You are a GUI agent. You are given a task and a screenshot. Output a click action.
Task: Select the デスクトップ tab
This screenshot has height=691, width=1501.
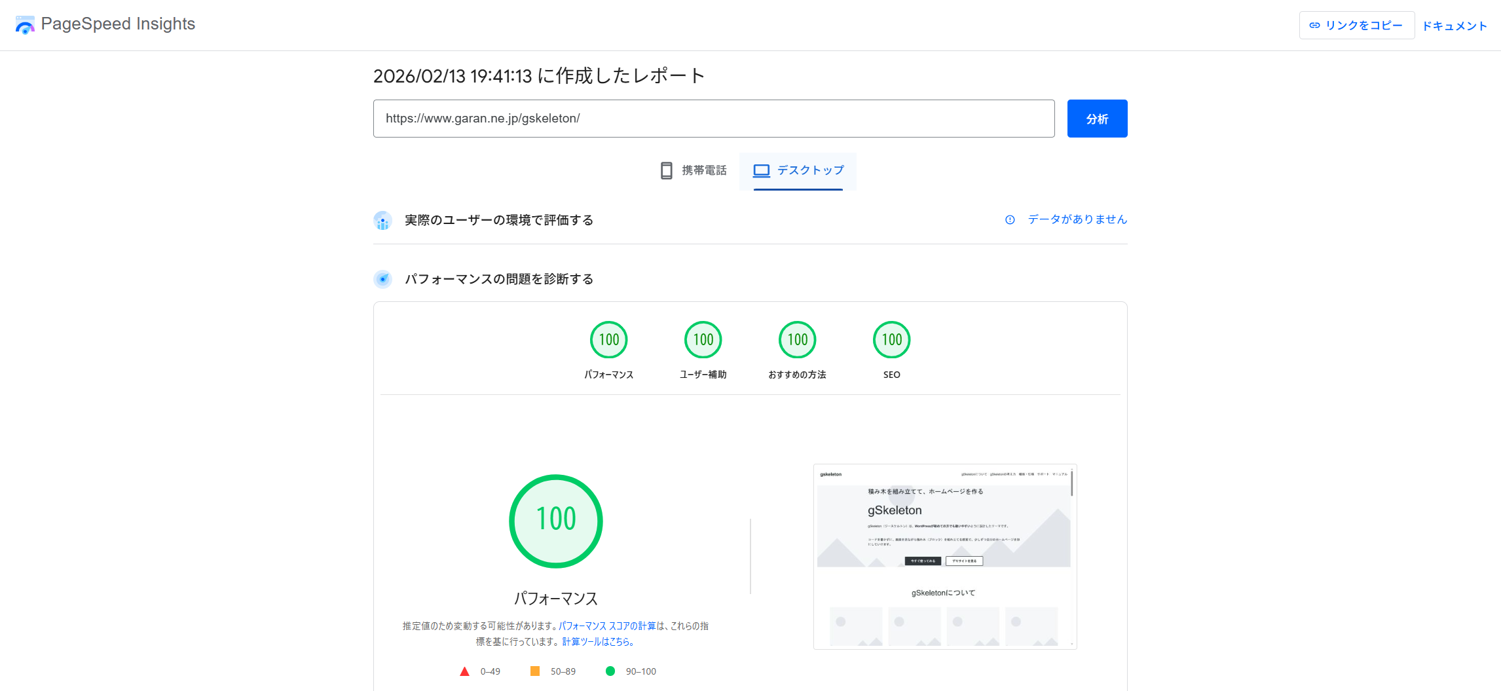tap(798, 171)
